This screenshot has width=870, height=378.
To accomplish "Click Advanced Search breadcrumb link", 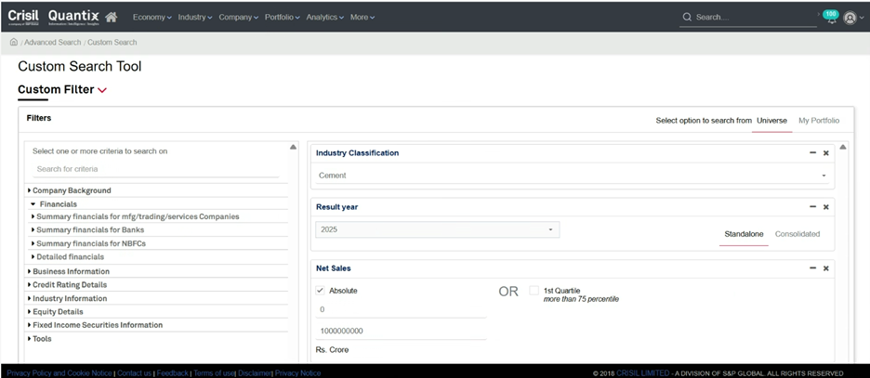I will (53, 43).
